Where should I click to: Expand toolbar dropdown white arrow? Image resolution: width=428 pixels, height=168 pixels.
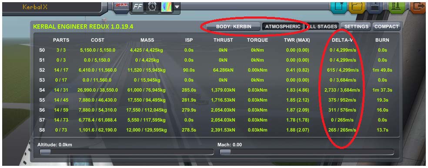(177, 7)
